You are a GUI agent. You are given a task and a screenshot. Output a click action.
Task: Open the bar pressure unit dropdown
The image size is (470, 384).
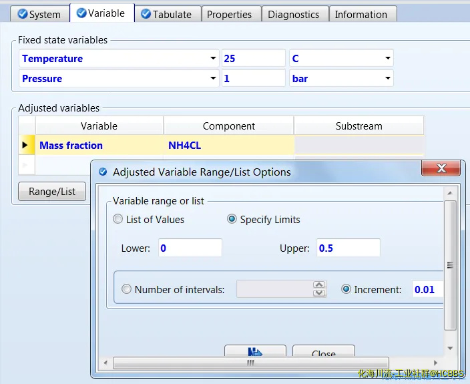click(x=387, y=79)
